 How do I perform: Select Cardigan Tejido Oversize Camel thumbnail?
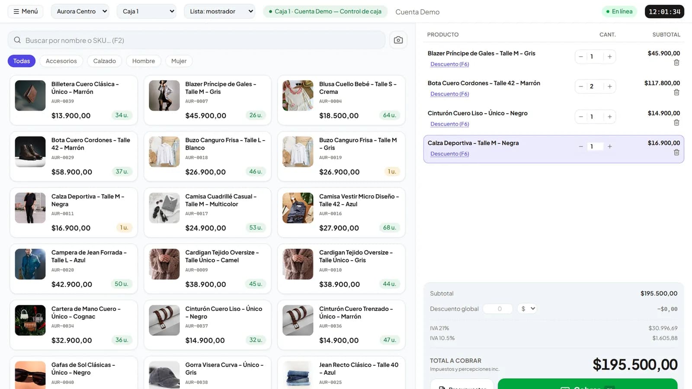tap(164, 264)
